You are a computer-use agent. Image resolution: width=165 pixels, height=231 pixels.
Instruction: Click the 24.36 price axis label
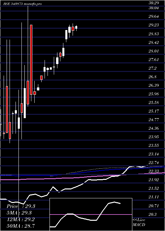coord(153,128)
